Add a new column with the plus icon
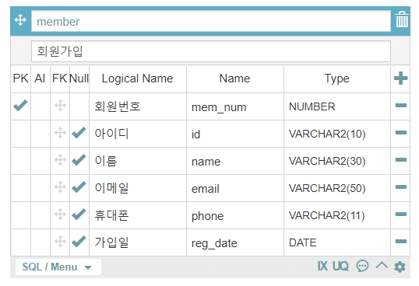Viewport: 419px width, 286px height. [x=400, y=78]
